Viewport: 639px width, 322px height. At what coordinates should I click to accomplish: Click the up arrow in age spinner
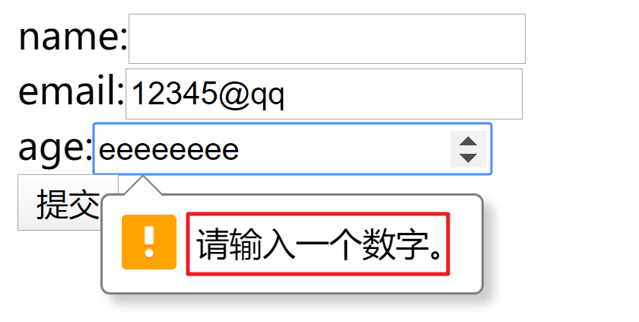(x=468, y=141)
